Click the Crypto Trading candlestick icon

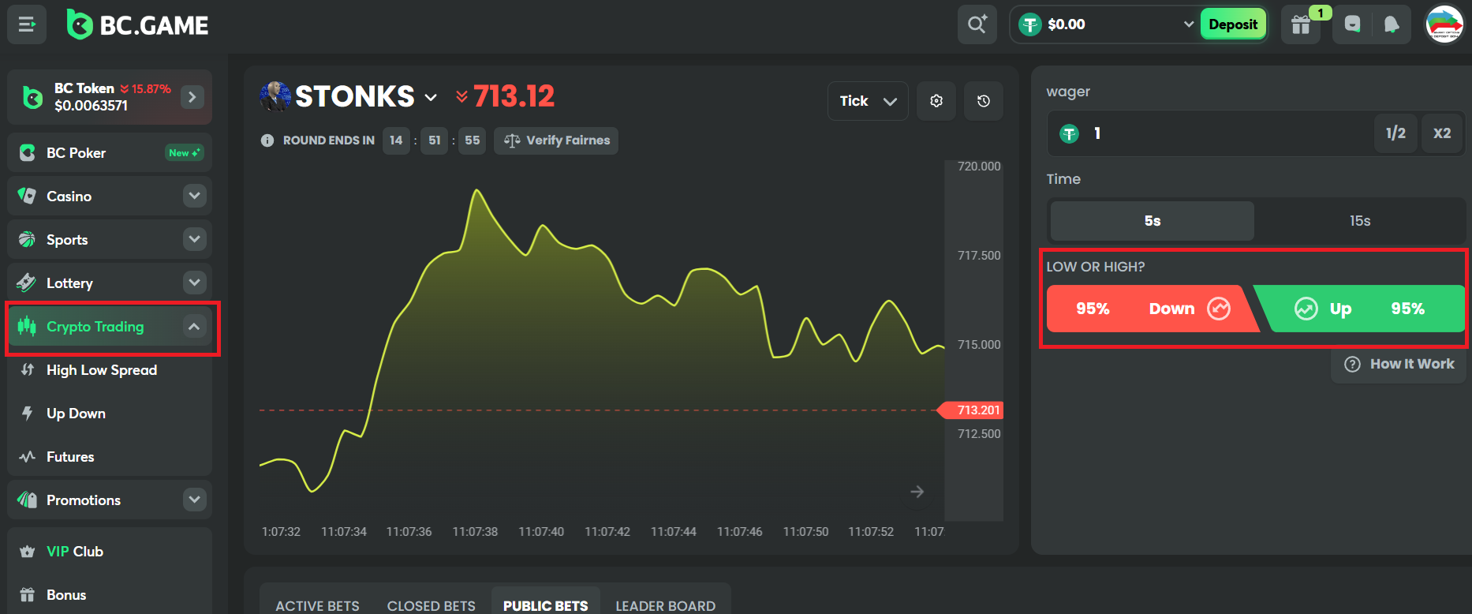pos(27,326)
